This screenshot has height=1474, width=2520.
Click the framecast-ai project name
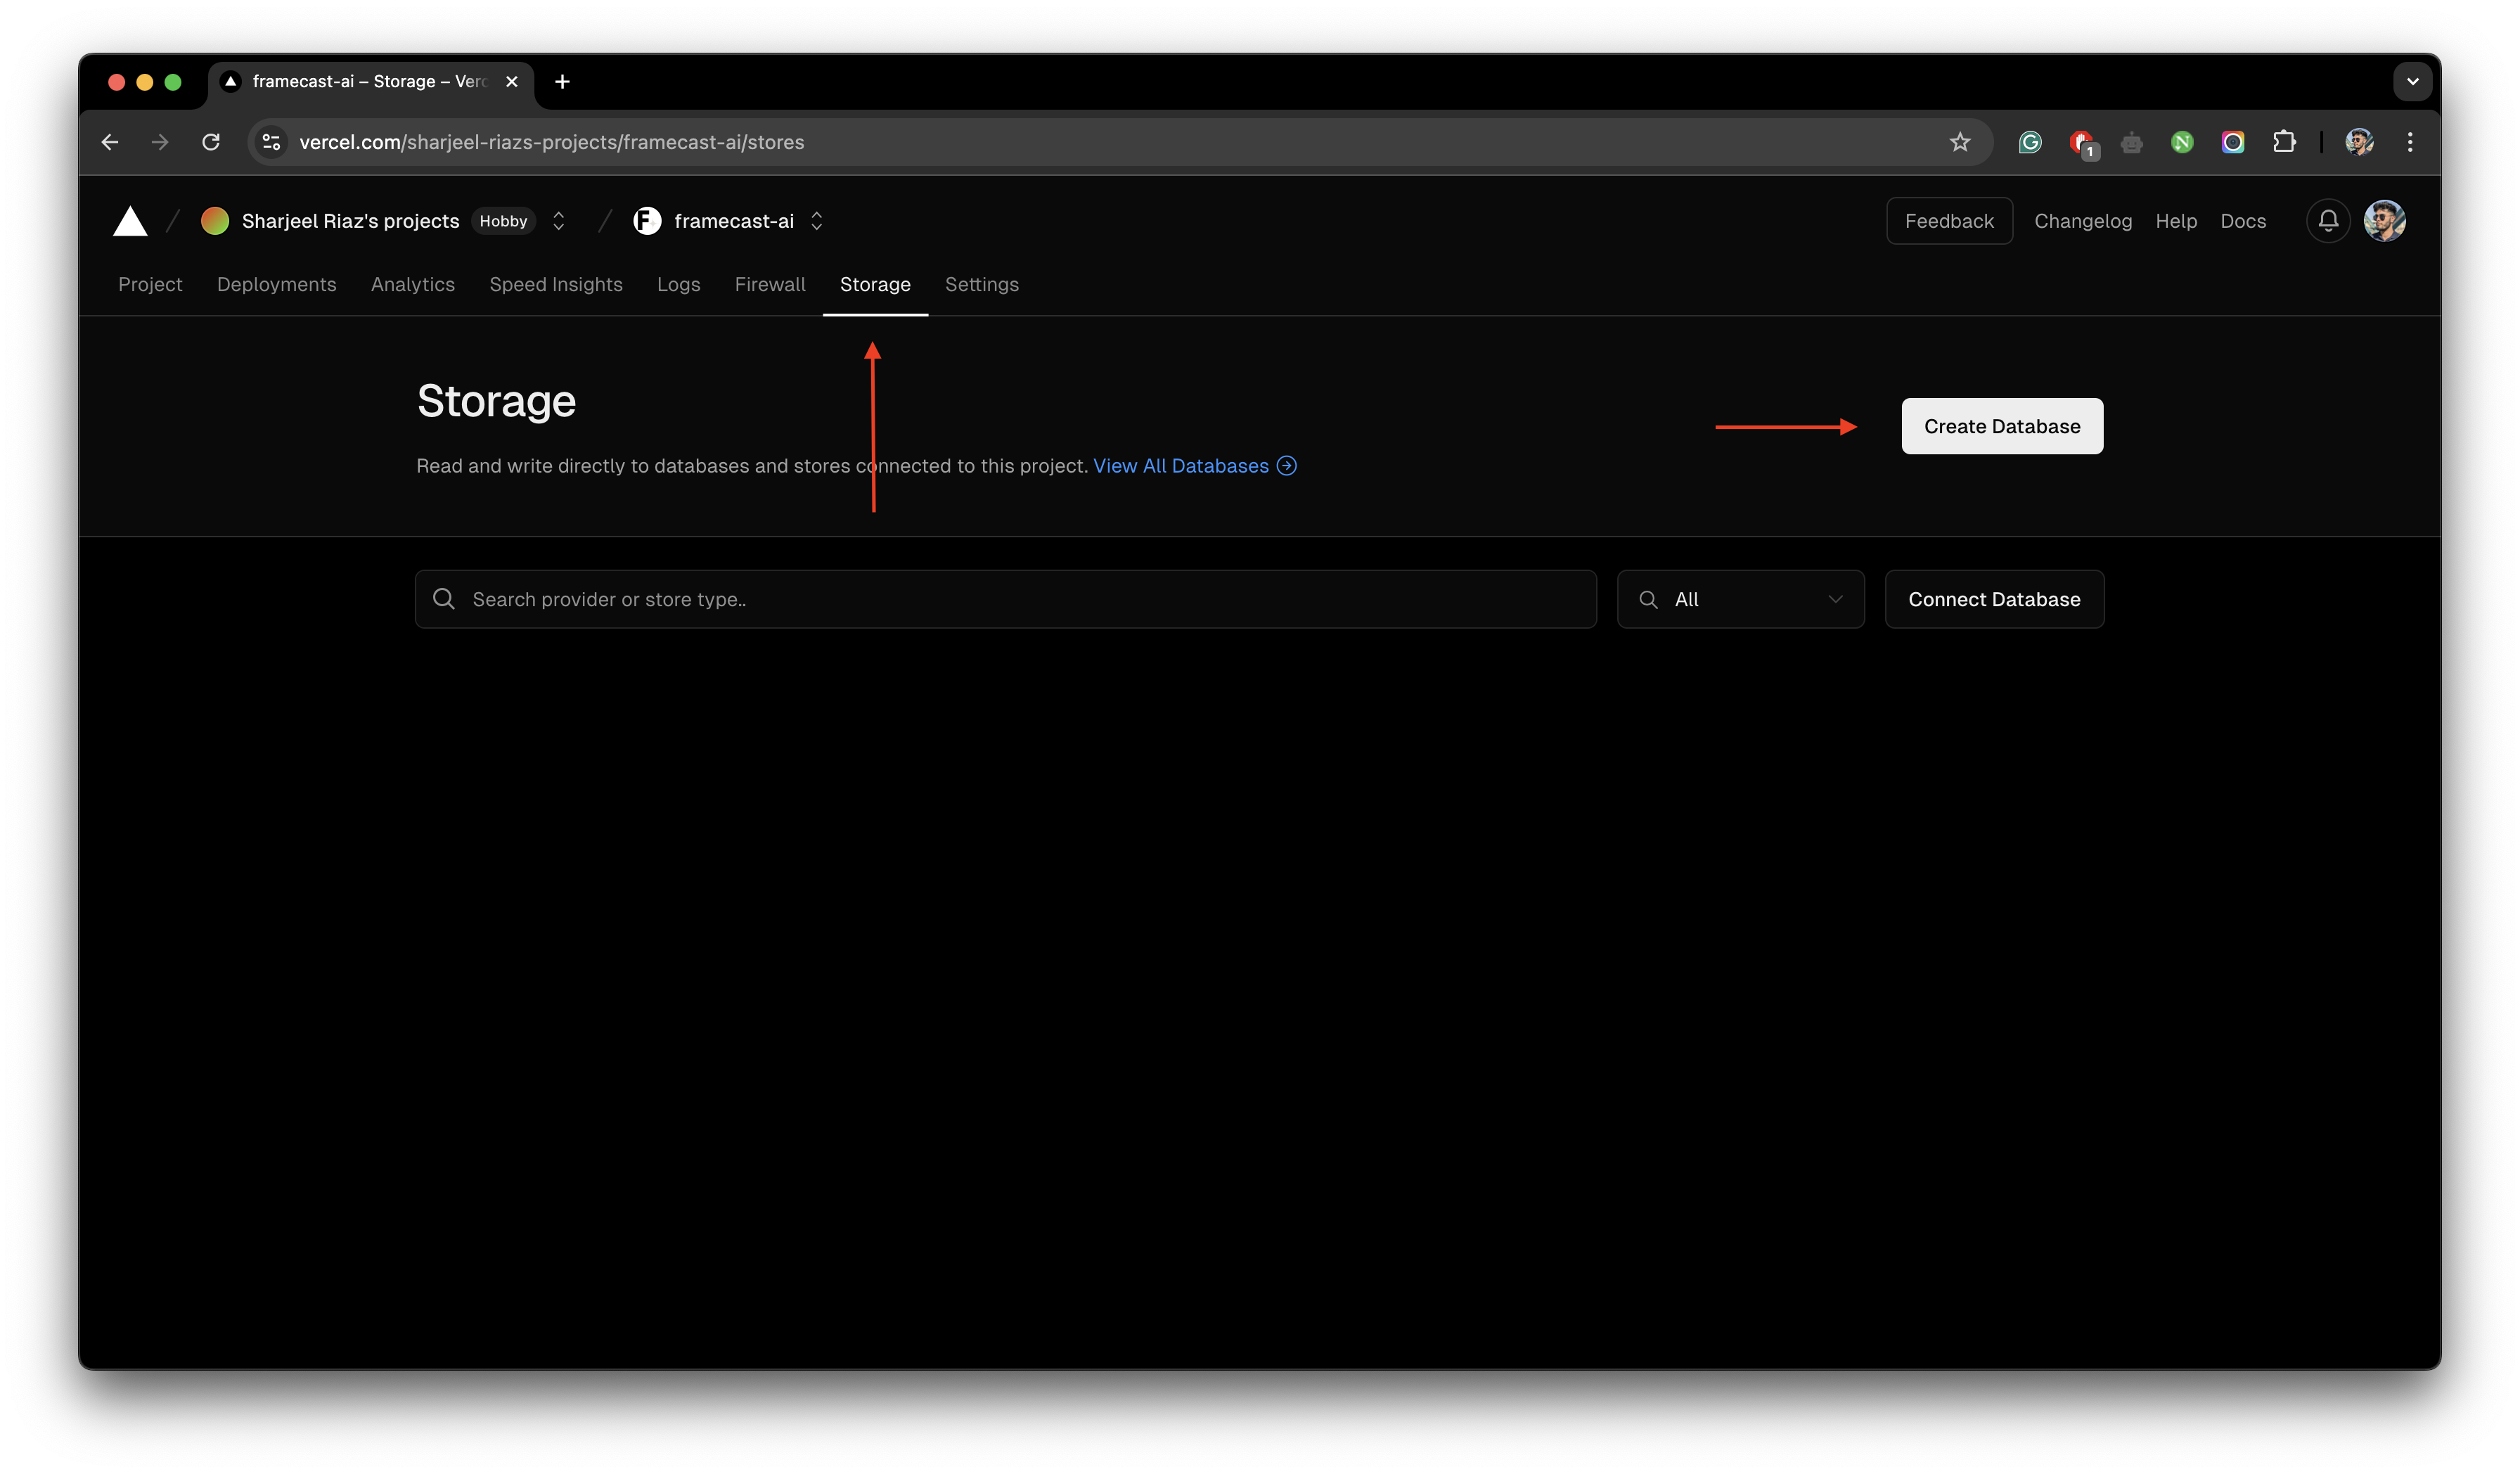[x=734, y=221]
